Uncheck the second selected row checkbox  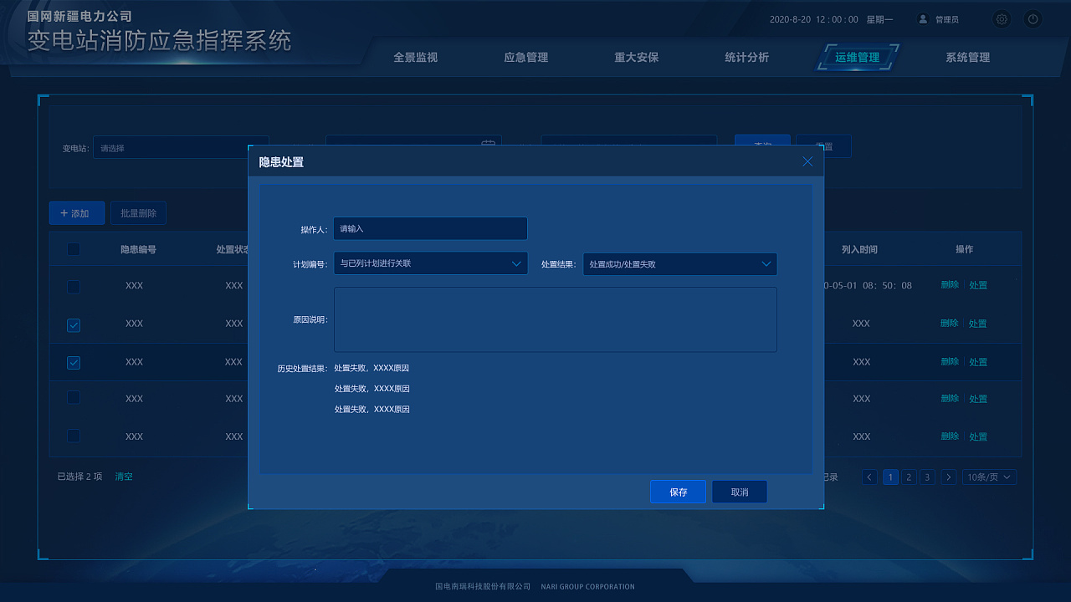coord(74,362)
